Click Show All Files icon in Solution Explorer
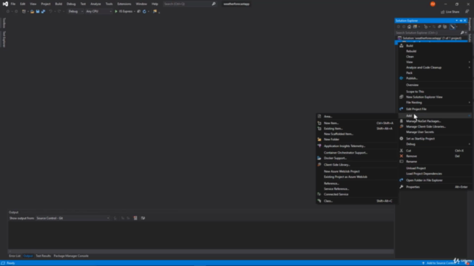 coord(444,27)
